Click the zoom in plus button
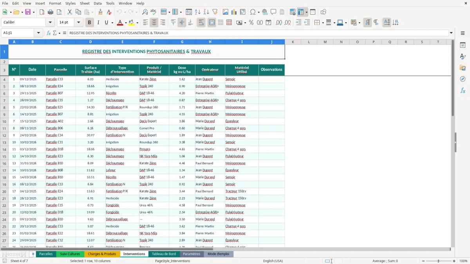The width and height of the screenshot is (470, 264). (454, 261)
